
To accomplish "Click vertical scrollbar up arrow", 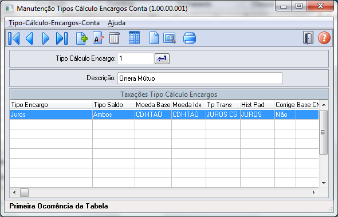I will tap(324, 105).
